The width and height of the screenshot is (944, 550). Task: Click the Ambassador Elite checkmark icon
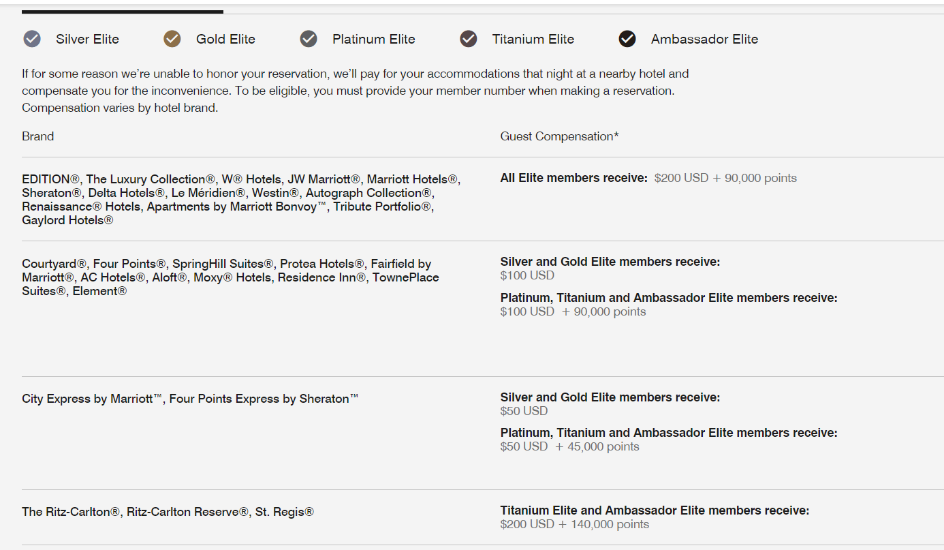pos(627,39)
